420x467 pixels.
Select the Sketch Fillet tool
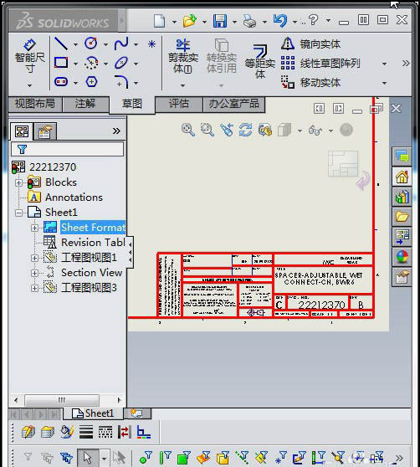pyautogui.click(x=121, y=82)
